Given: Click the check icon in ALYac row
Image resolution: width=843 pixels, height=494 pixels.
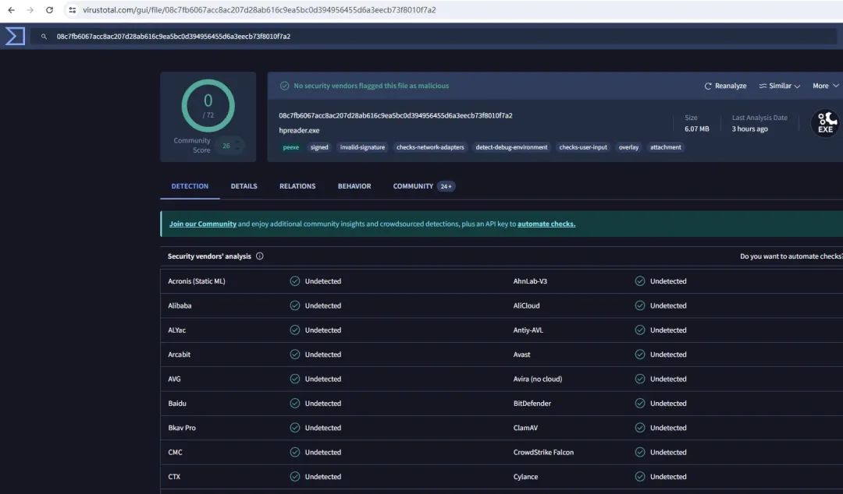Looking at the screenshot, I should point(294,330).
